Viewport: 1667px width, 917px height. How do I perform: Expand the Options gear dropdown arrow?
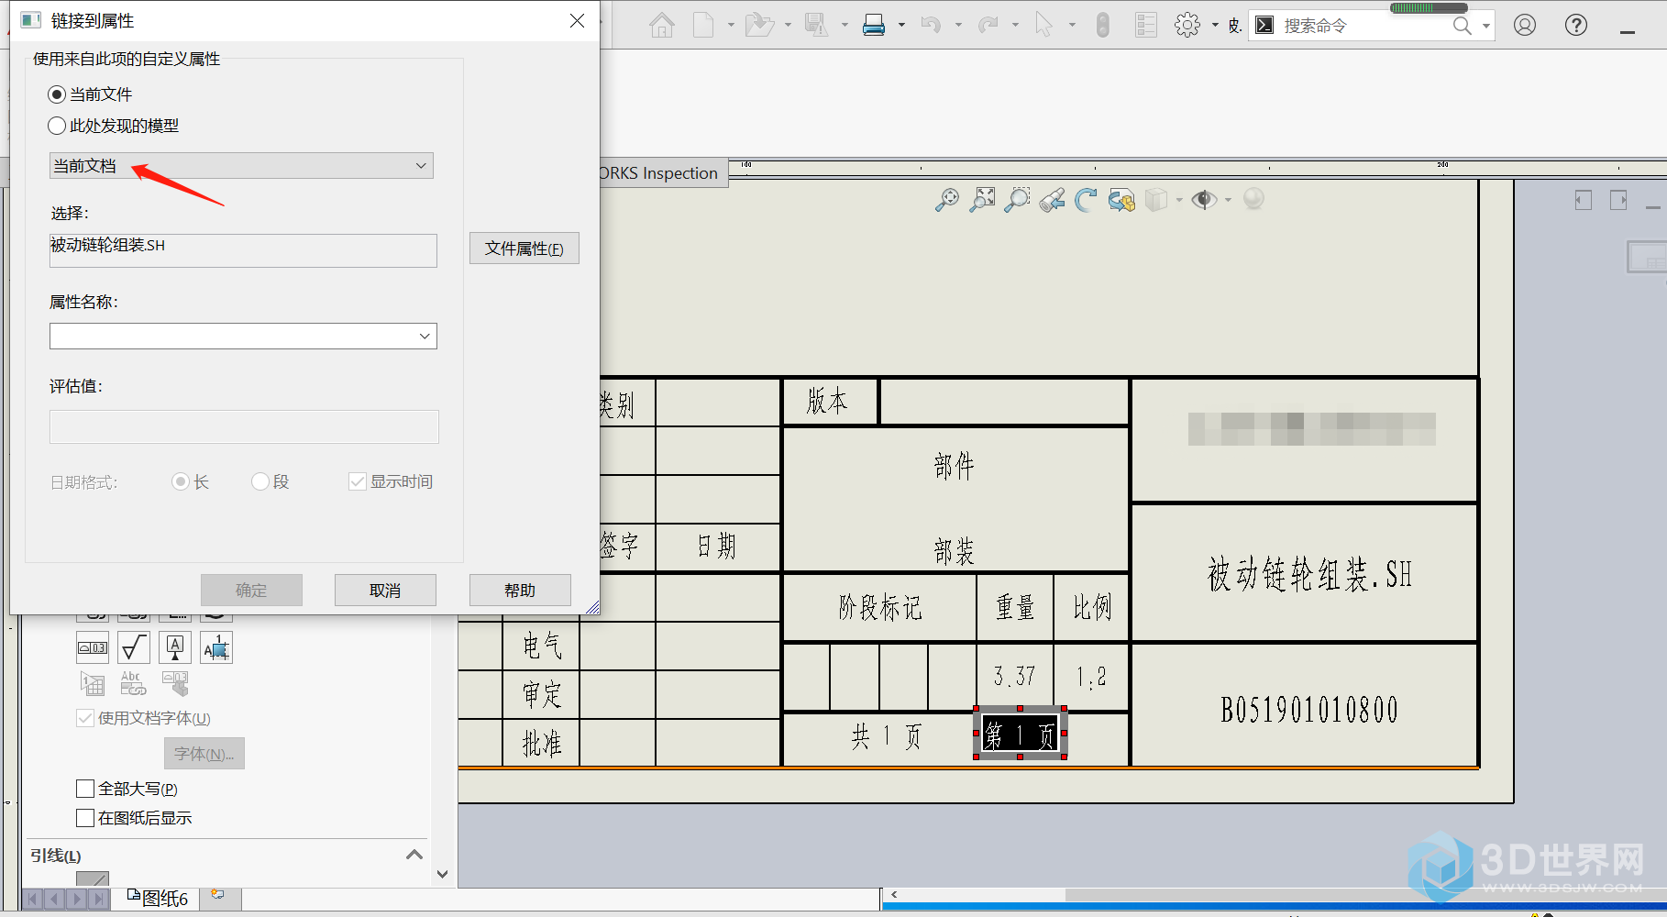[x=1215, y=25]
